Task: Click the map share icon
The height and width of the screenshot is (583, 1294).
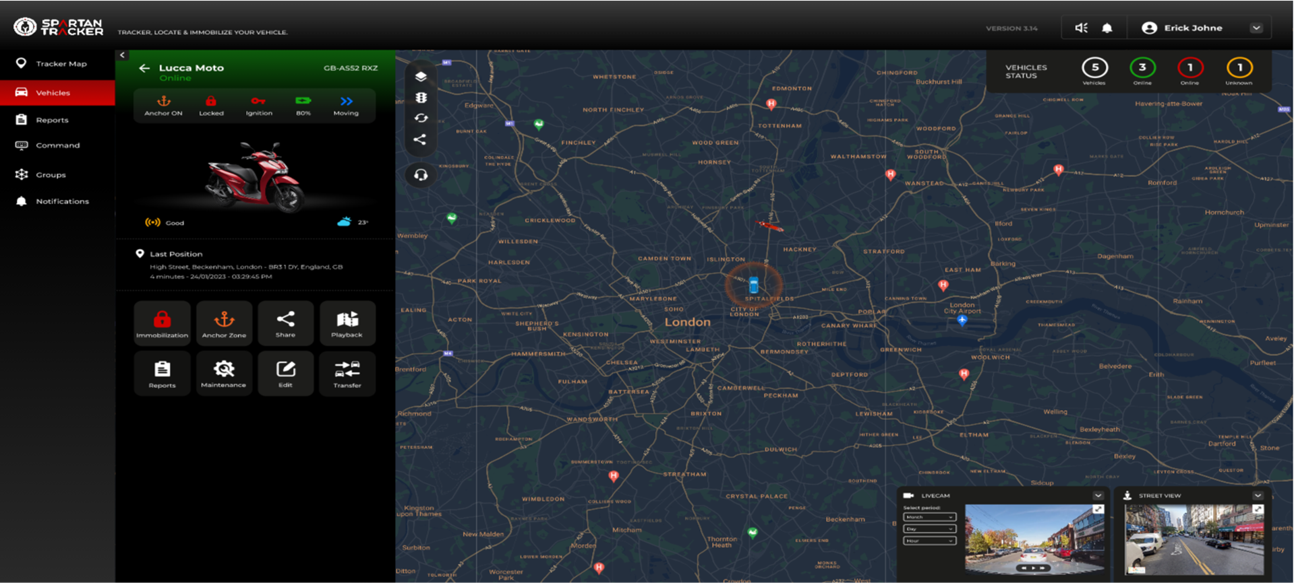Action: coord(420,139)
